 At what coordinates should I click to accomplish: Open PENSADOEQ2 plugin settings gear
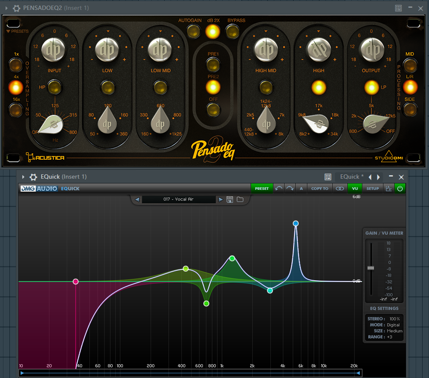click(x=16, y=8)
